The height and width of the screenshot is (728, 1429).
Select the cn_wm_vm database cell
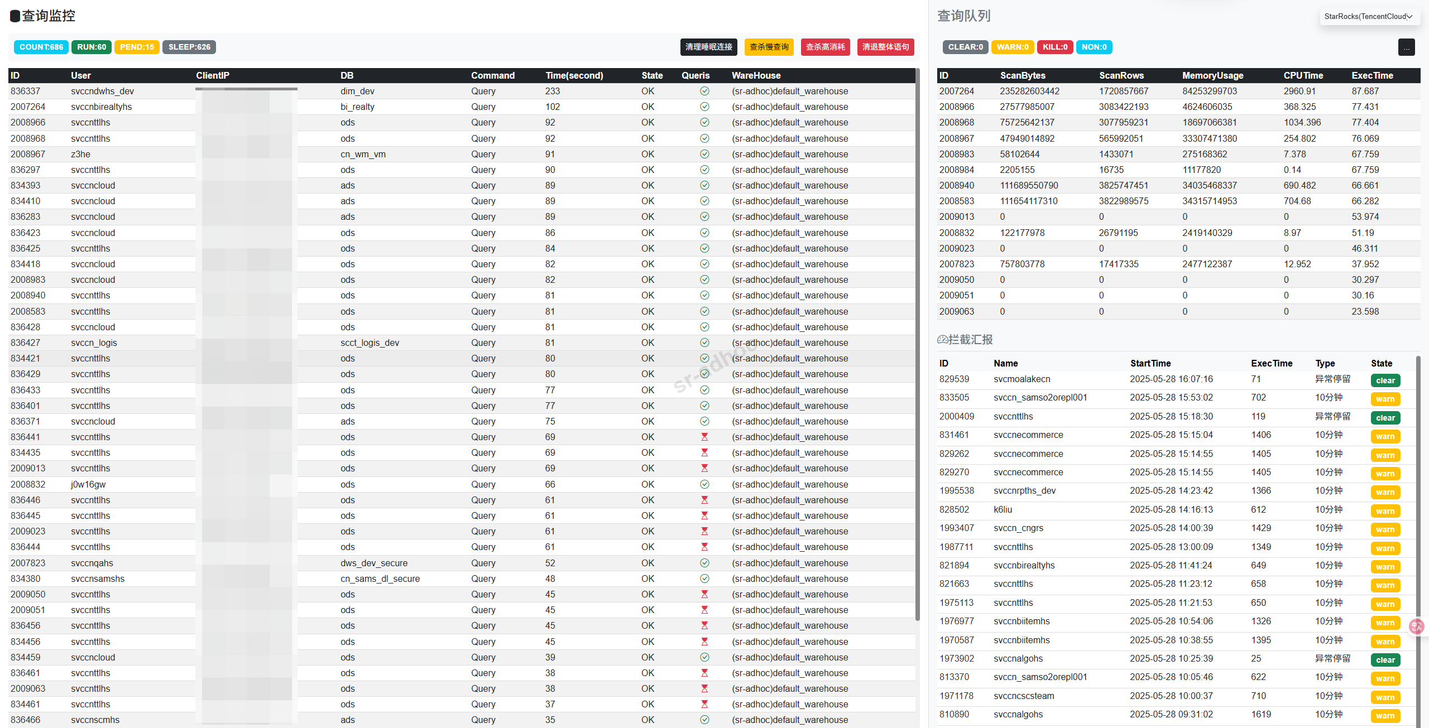[x=363, y=154]
